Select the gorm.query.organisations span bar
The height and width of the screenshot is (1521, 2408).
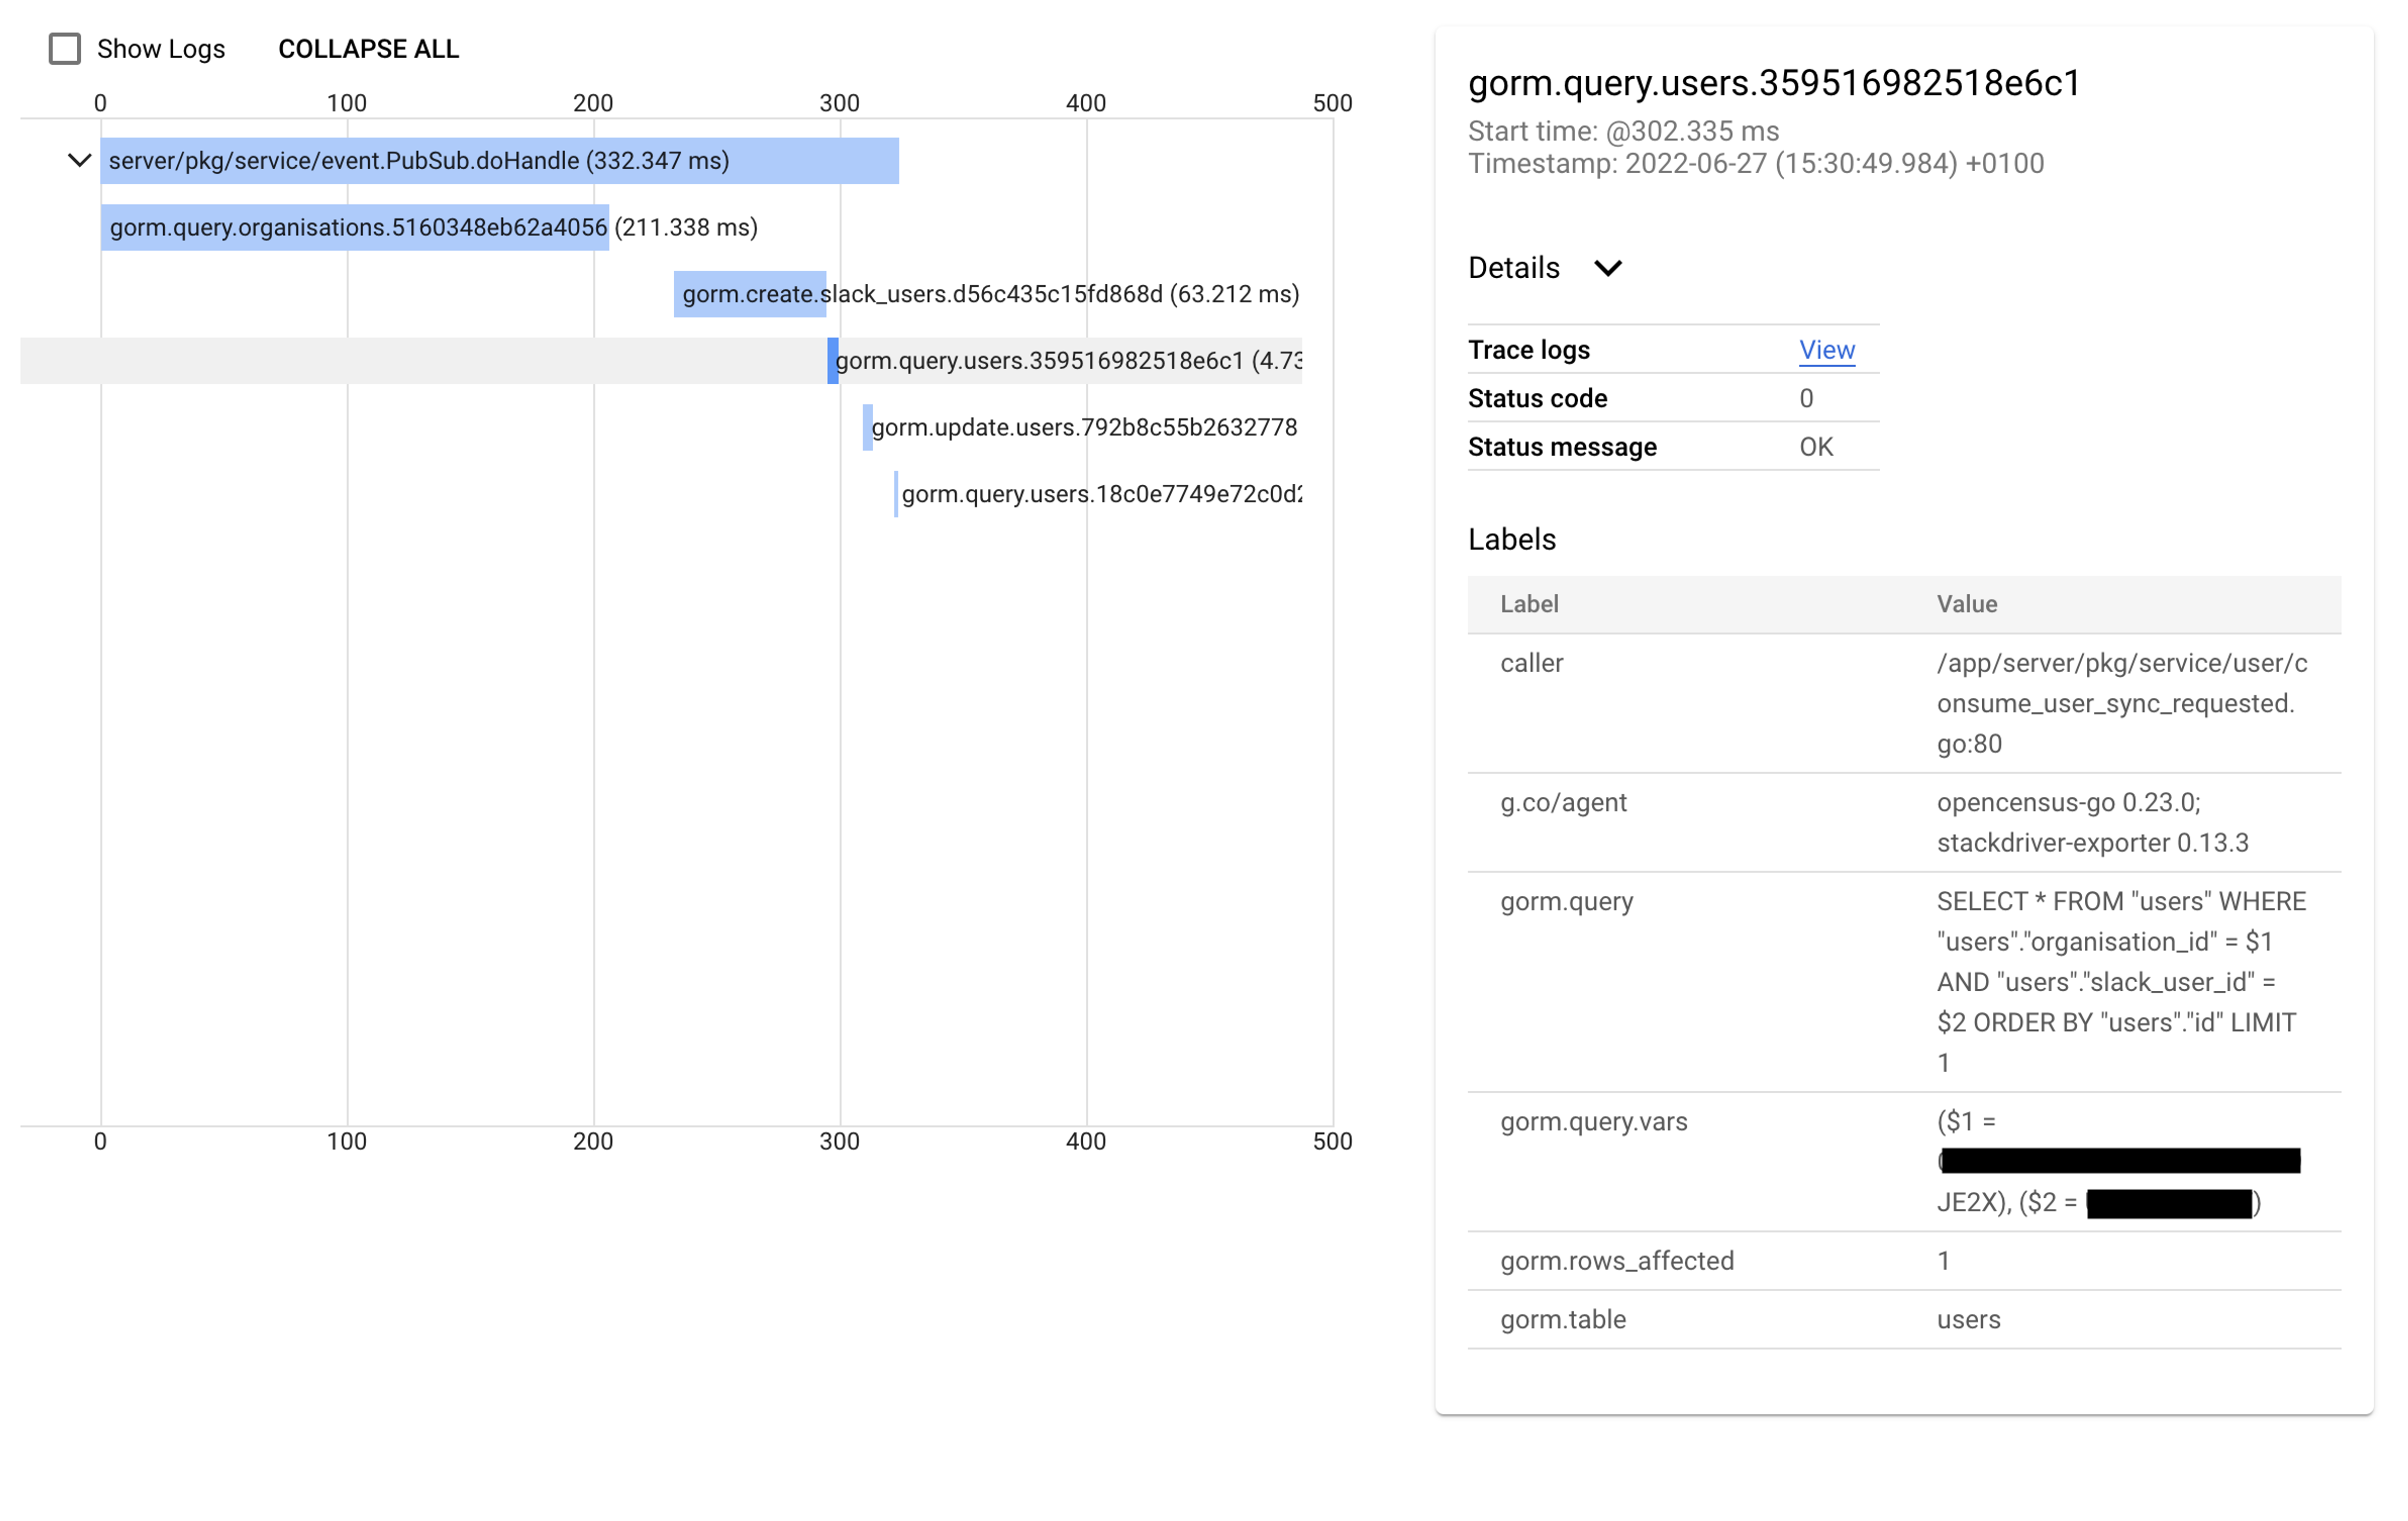355,227
